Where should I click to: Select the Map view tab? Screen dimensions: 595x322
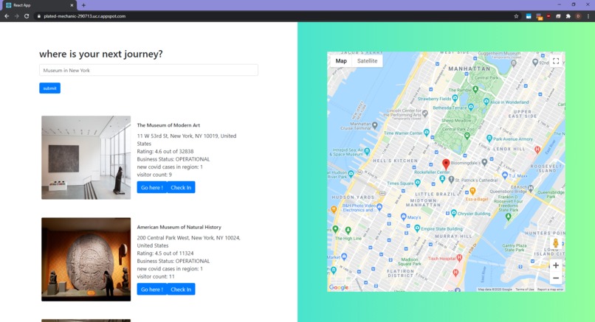[x=341, y=61]
